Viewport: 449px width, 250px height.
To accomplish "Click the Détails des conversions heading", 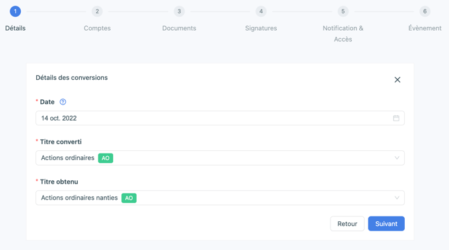I will (x=72, y=78).
